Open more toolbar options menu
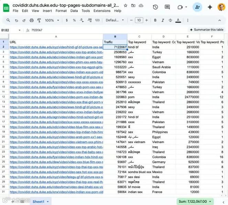 point(188,20)
